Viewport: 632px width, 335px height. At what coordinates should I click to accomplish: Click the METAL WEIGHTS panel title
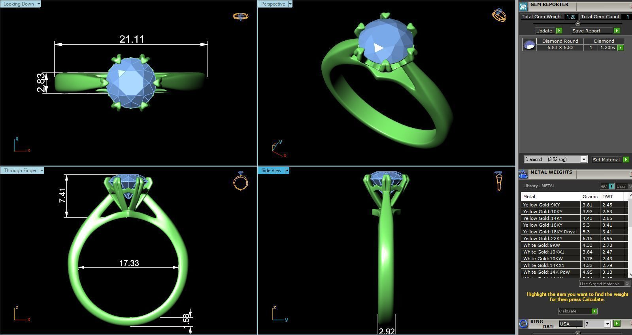(551, 172)
